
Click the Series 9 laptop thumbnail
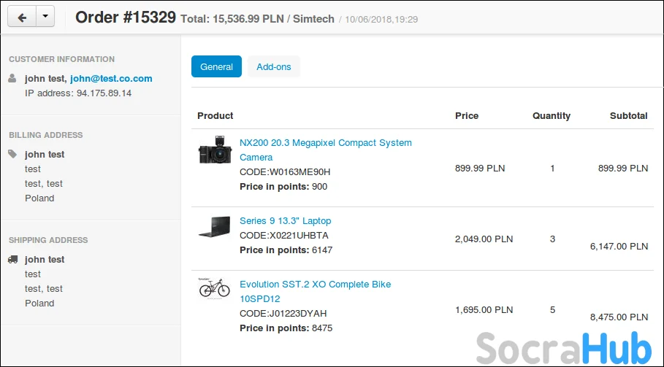(215, 228)
